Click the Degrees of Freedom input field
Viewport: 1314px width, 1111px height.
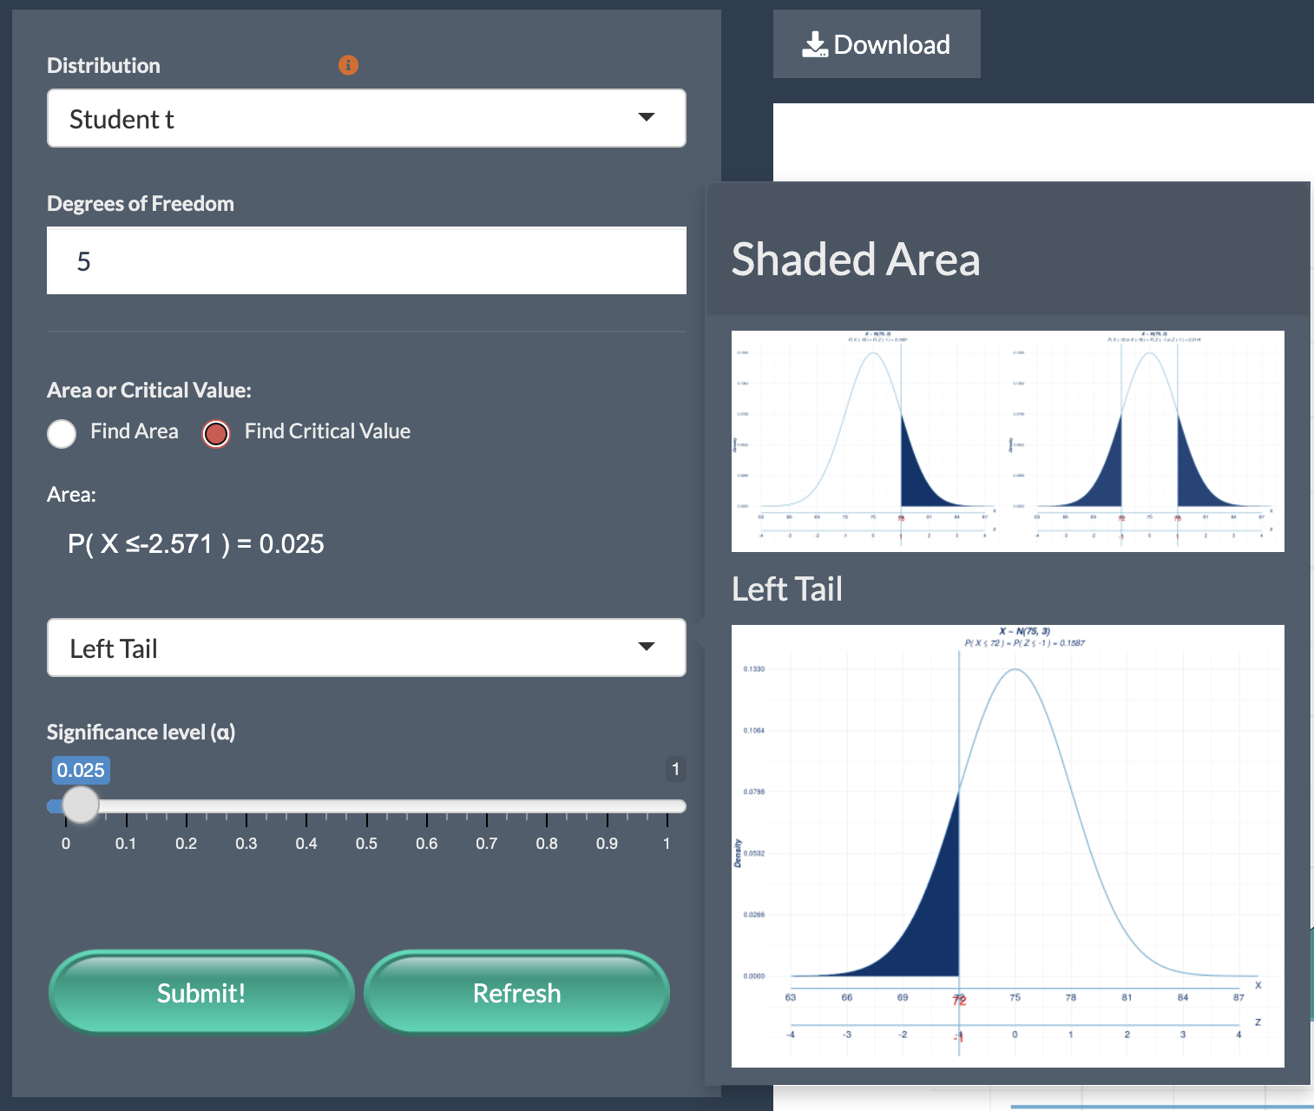(365, 260)
